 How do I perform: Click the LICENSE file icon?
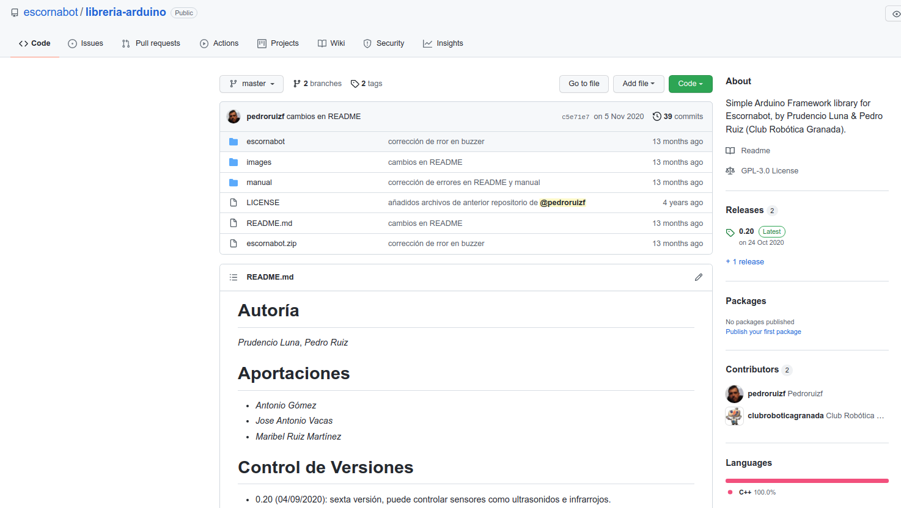point(234,203)
